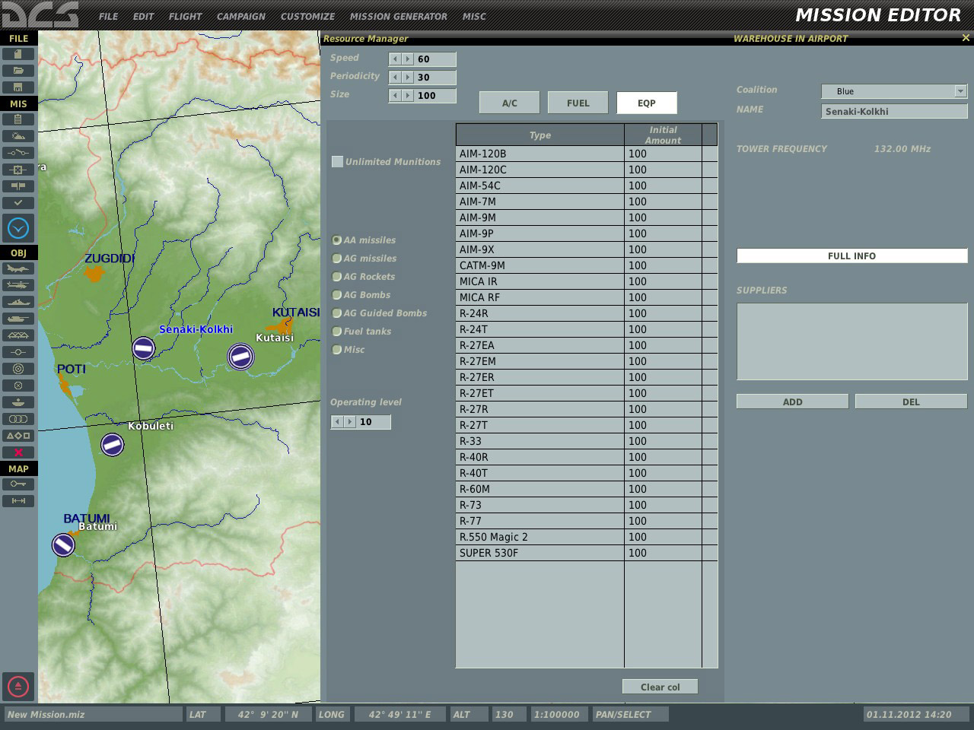Viewport: 974px width, 730px height.
Task: Select the airplane group placement tool
Action: (x=18, y=268)
